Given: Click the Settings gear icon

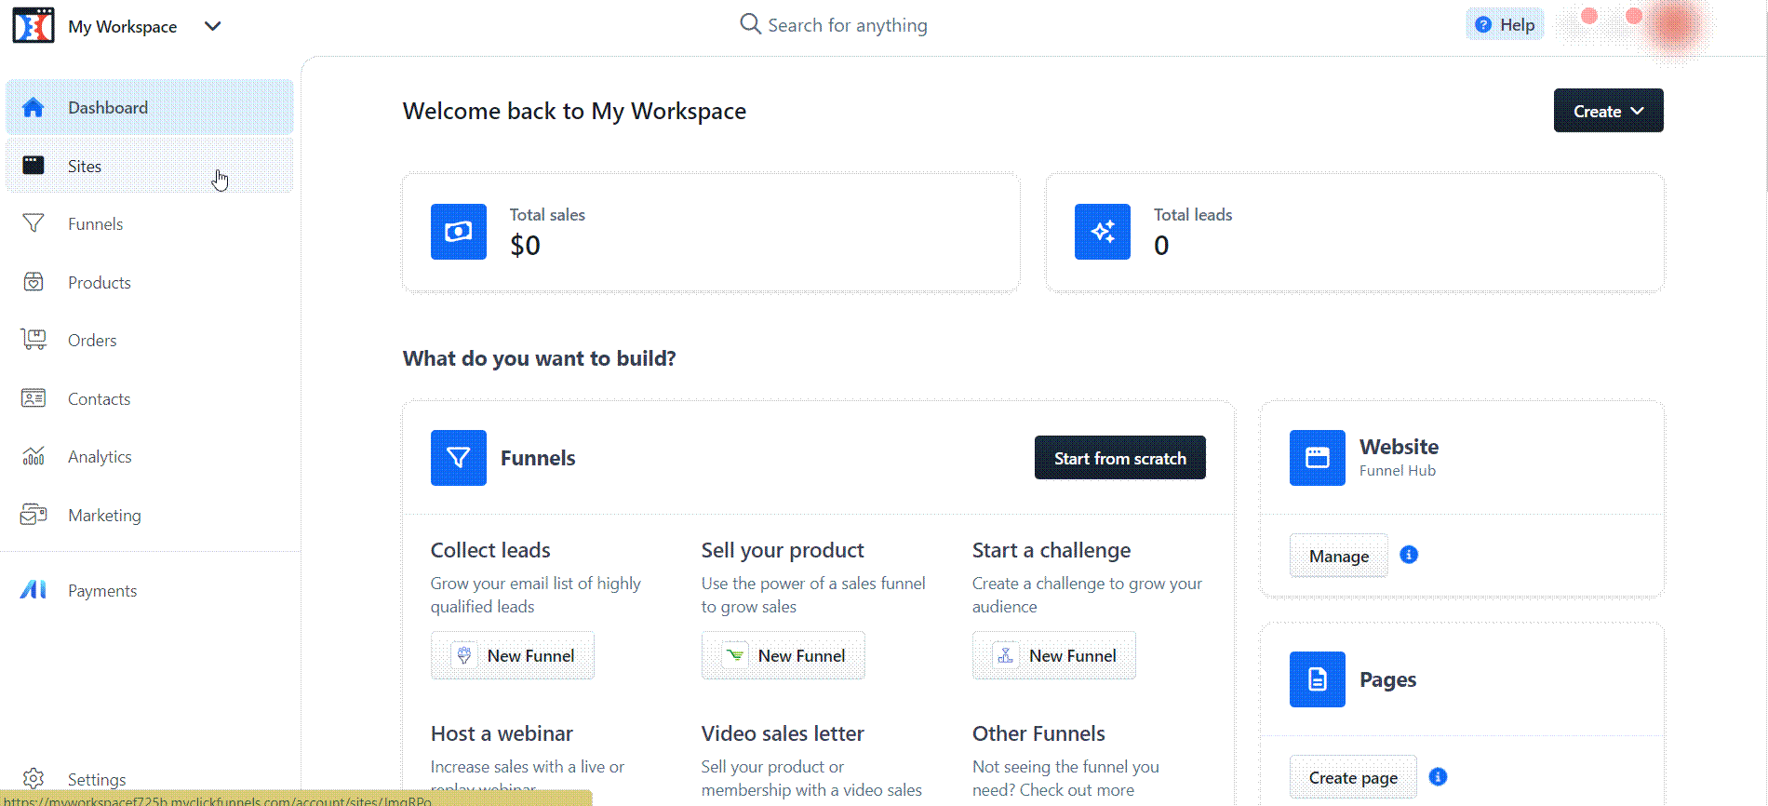Looking at the screenshot, I should pos(33,779).
